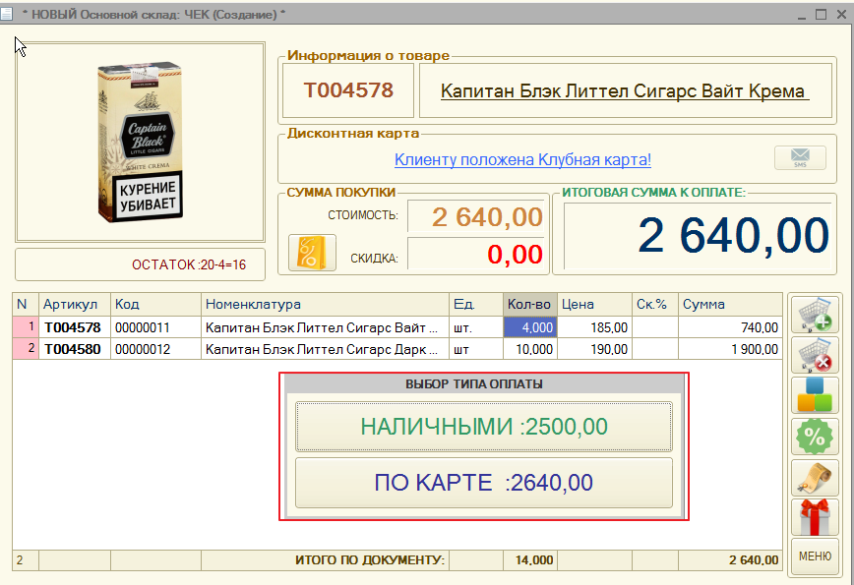
Task: Open link Клиенту положена Клубная карта!
Action: (x=522, y=160)
